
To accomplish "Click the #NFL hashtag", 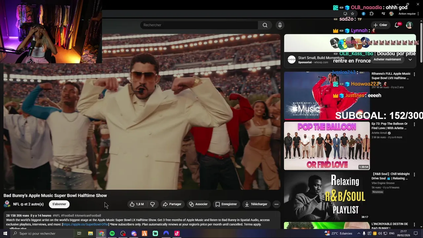I will [x=57, y=216].
